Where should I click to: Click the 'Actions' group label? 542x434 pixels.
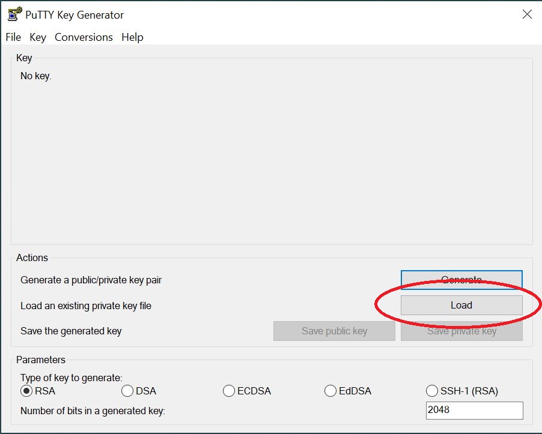coord(32,258)
